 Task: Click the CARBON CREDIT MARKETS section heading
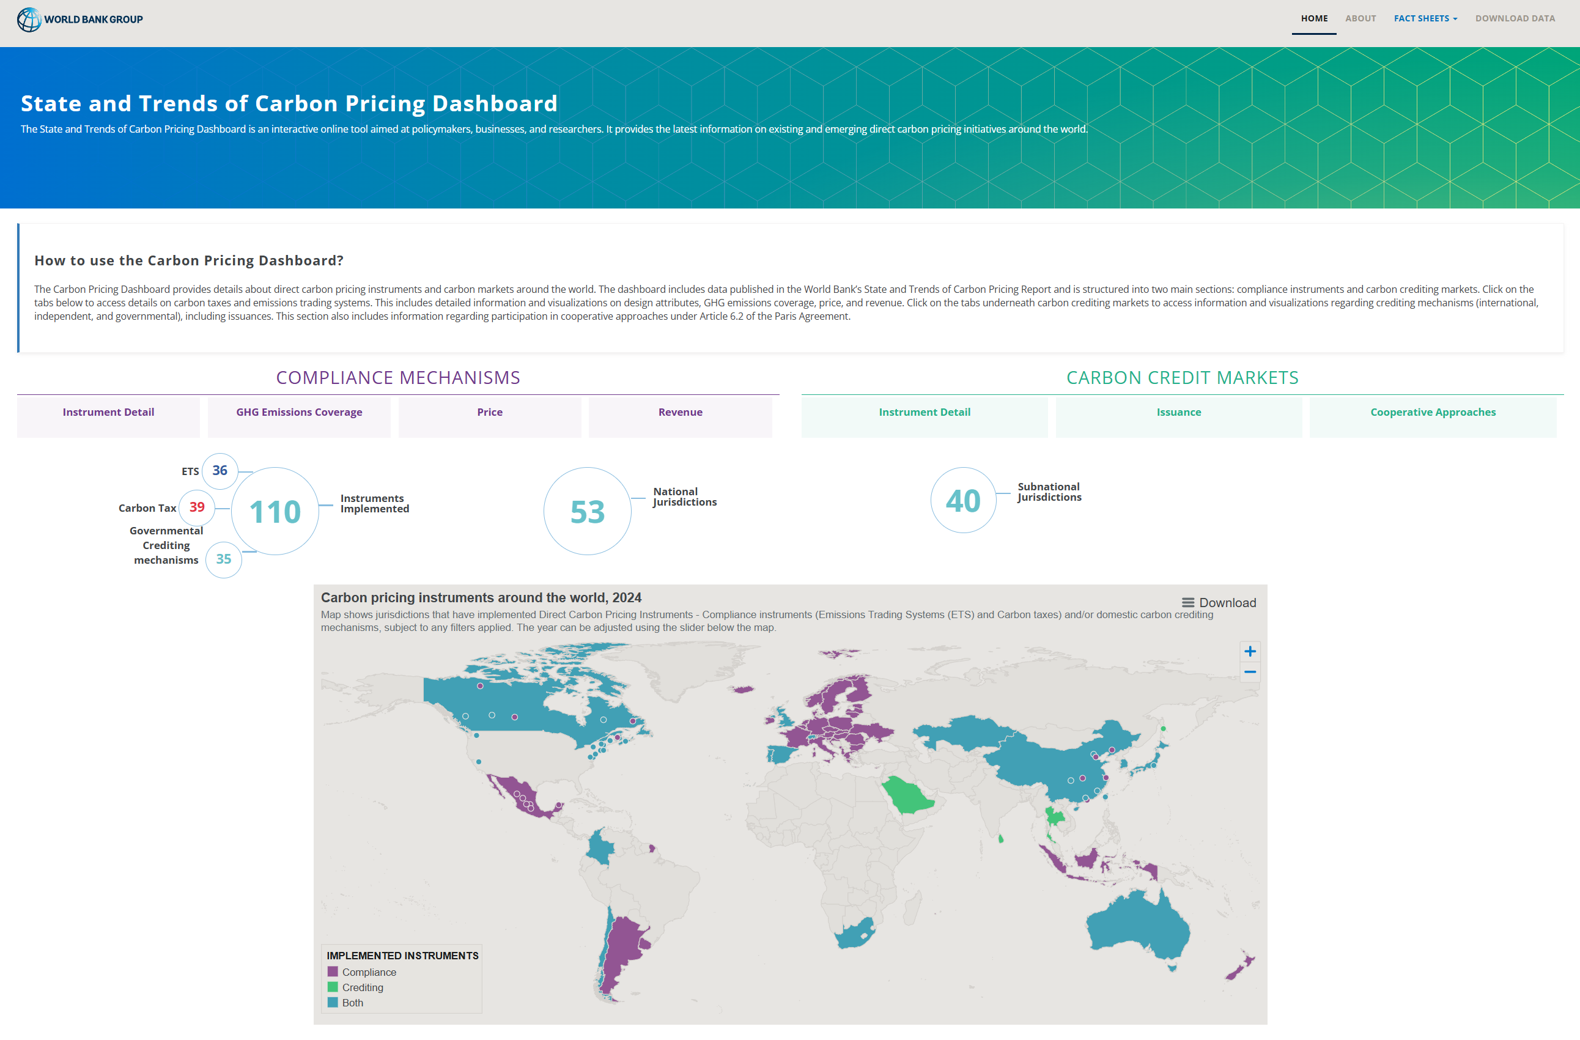(x=1183, y=378)
